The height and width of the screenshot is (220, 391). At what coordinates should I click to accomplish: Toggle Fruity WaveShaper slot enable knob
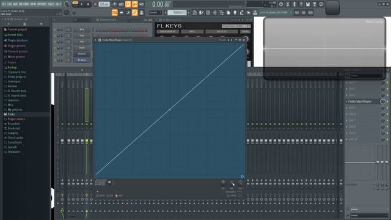[382, 101]
